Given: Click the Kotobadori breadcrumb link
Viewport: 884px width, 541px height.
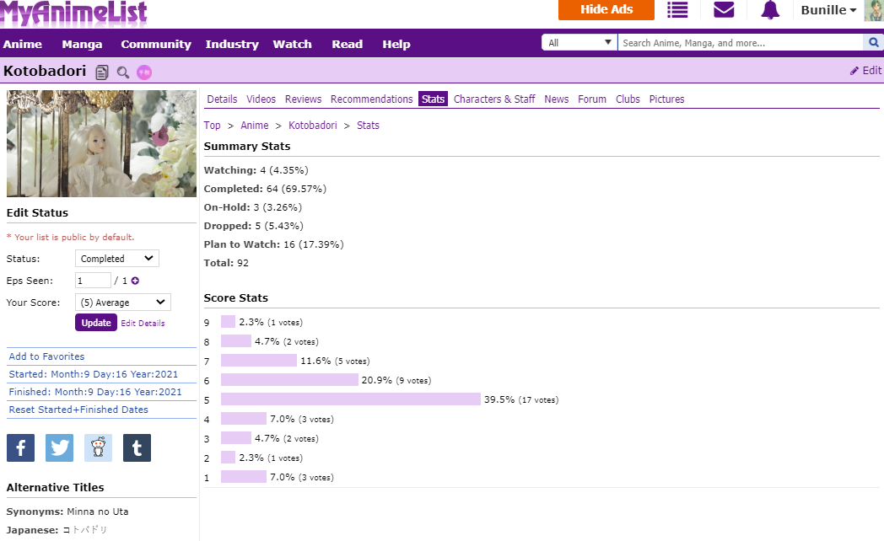Looking at the screenshot, I should (x=313, y=126).
